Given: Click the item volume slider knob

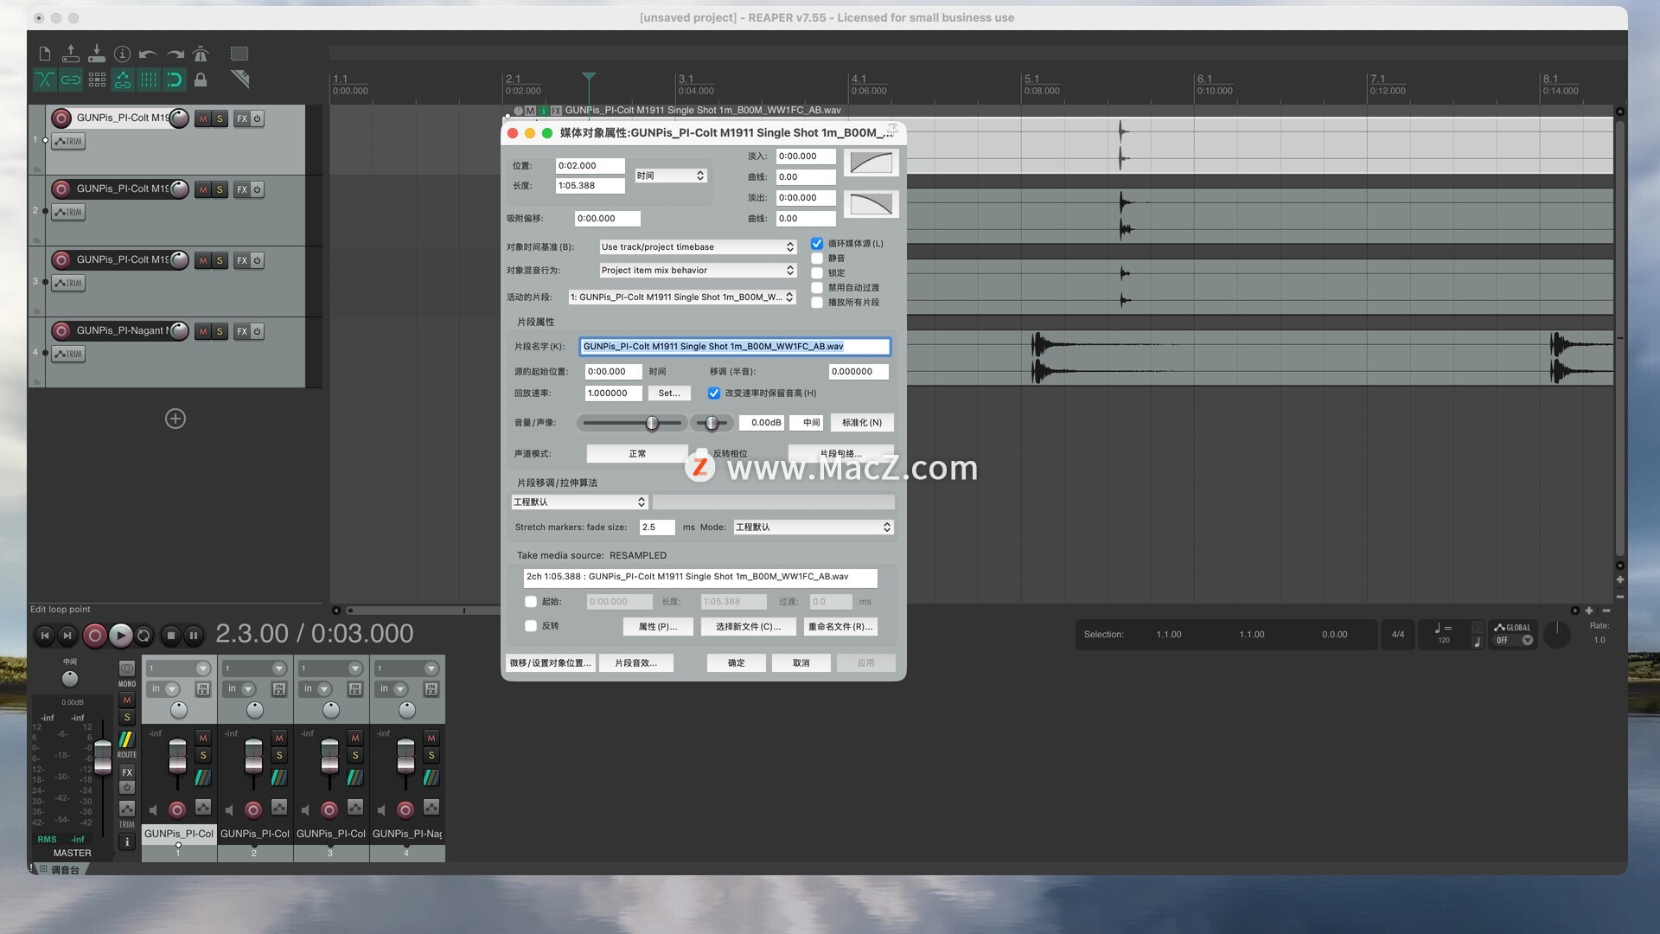Looking at the screenshot, I should point(653,423).
